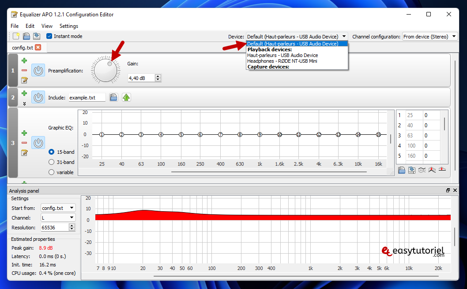Click the Include file field example.txt
This screenshot has height=289, width=467.
click(x=87, y=98)
